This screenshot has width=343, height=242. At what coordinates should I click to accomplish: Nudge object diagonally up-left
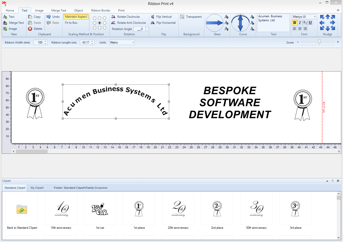[322, 17]
